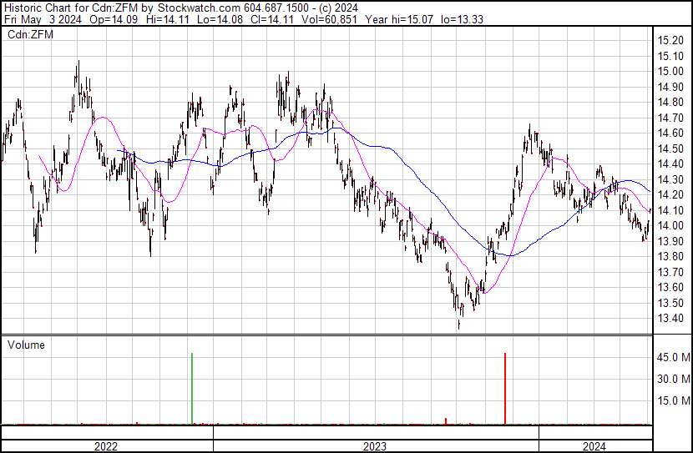Click the 2024 year label on the time axis

(x=594, y=446)
